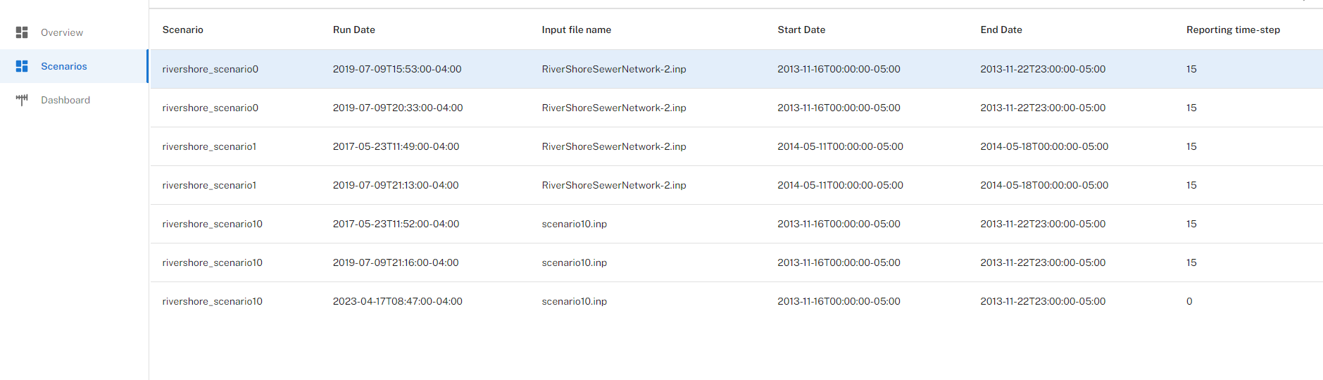The height and width of the screenshot is (380, 1323).
Task: Click scenario10.inp in the 21:16 run row
Action: click(575, 262)
